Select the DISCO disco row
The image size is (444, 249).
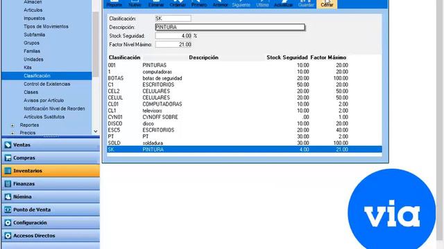(x=244, y=124)
